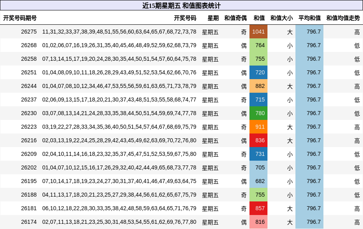The height and width of the screenshot is (229, 363).
Task: Select the light blue 682 sum cell
Action: coord(258,181)
